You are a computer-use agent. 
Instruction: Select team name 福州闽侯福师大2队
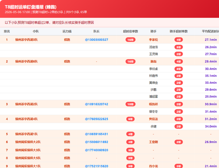coord(28,142)
